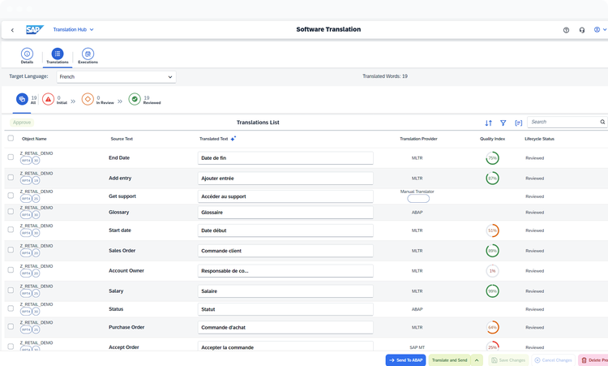Click the AI sparkle icon by Translated Text
Screen dimensions: 608x366
tap(233, 139)
